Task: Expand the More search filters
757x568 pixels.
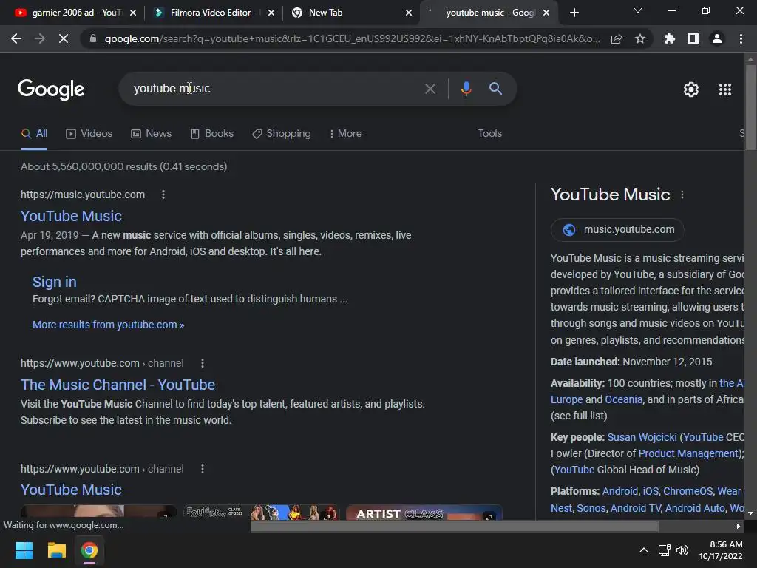Action: (x=345, y=133)
